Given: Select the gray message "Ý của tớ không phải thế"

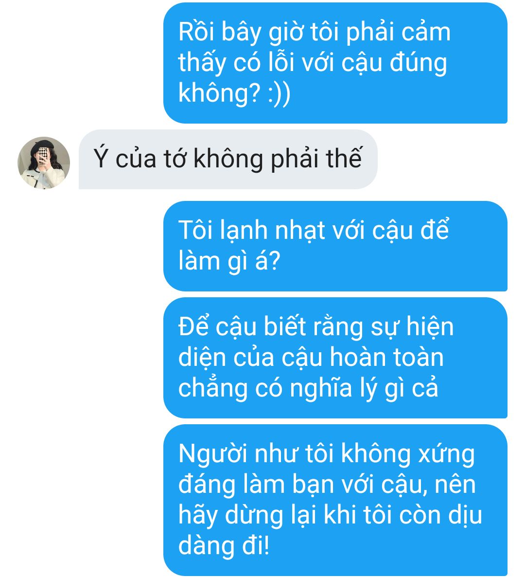Looking at the screenshot, I should pyautogui.click(x=228, y=159).
